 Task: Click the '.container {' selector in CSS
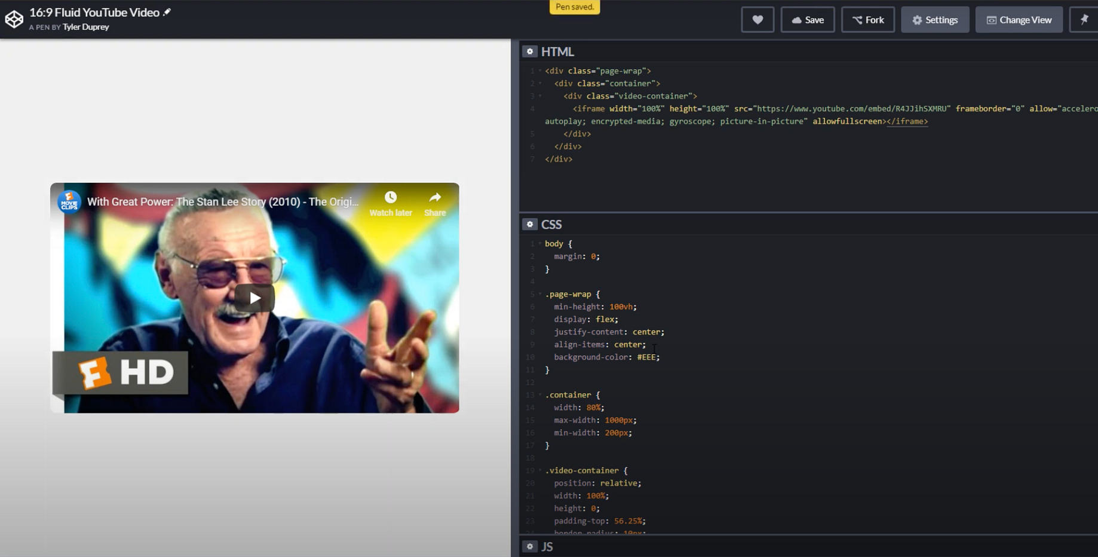click(x=572, y=394)
